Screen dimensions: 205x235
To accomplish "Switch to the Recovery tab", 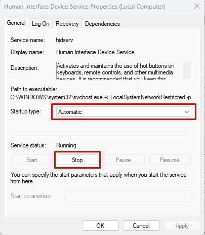I will point(67,24).
